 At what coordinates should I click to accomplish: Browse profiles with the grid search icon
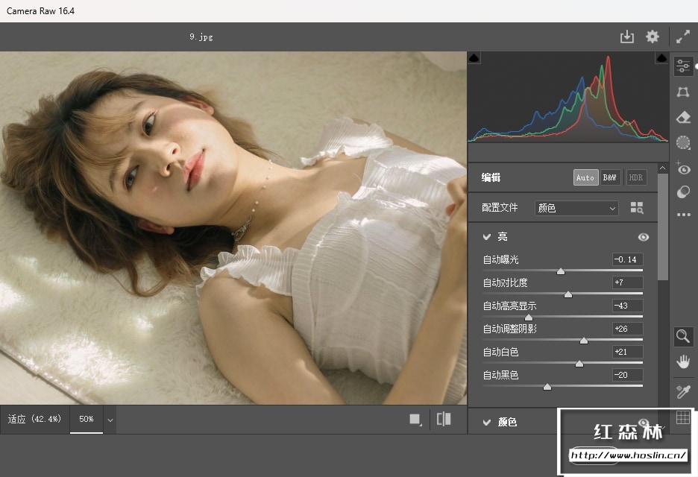636,208
